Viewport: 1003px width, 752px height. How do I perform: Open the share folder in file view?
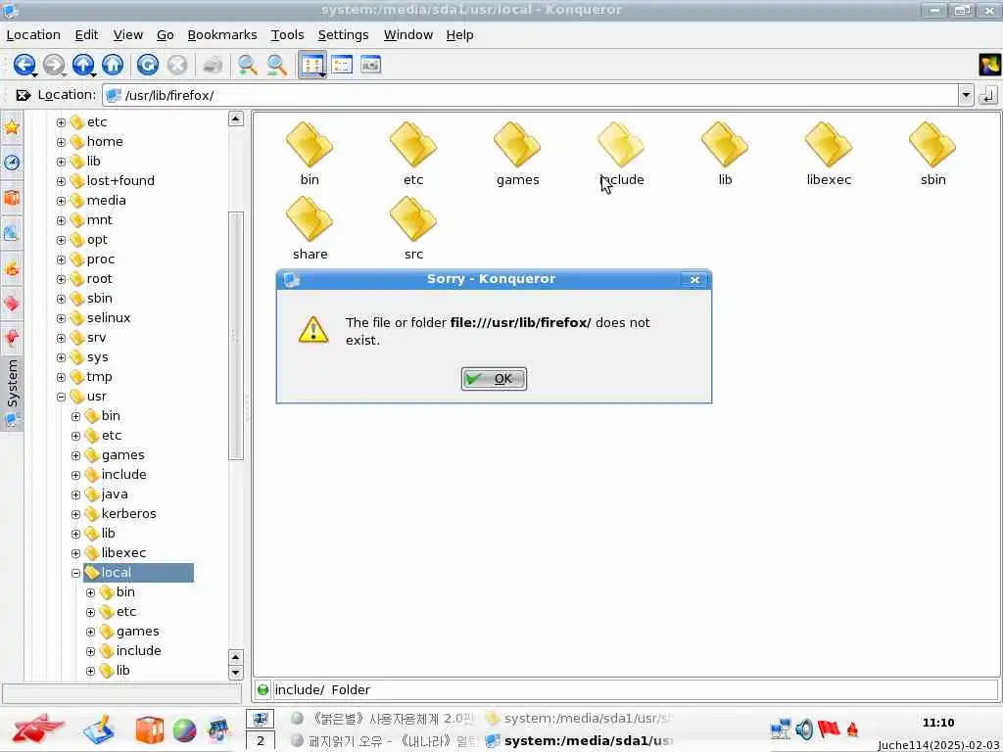(310, 227)
